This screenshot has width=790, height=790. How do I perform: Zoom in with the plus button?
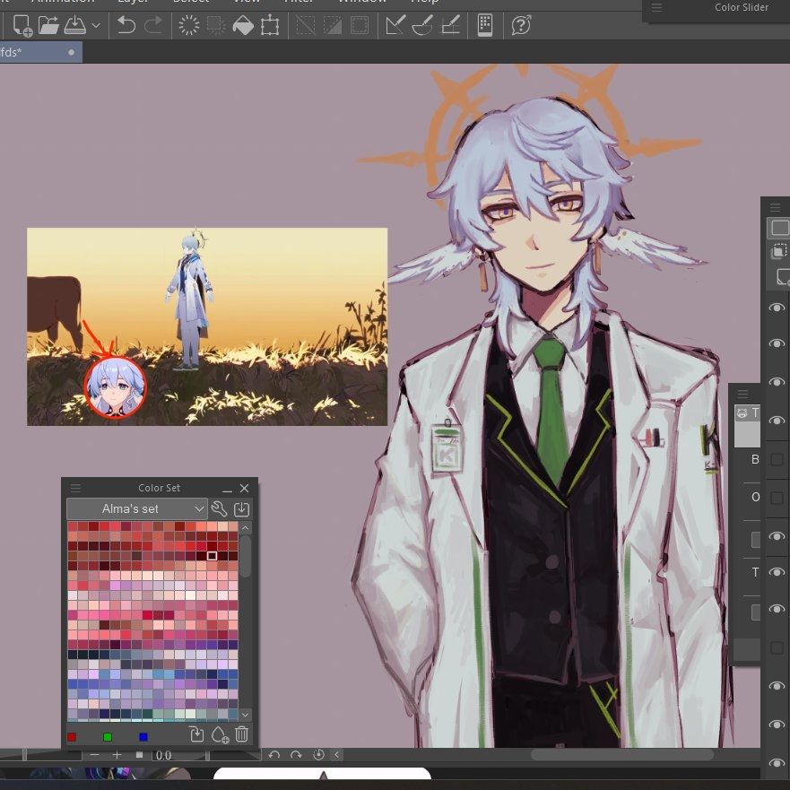click(117, 755)
